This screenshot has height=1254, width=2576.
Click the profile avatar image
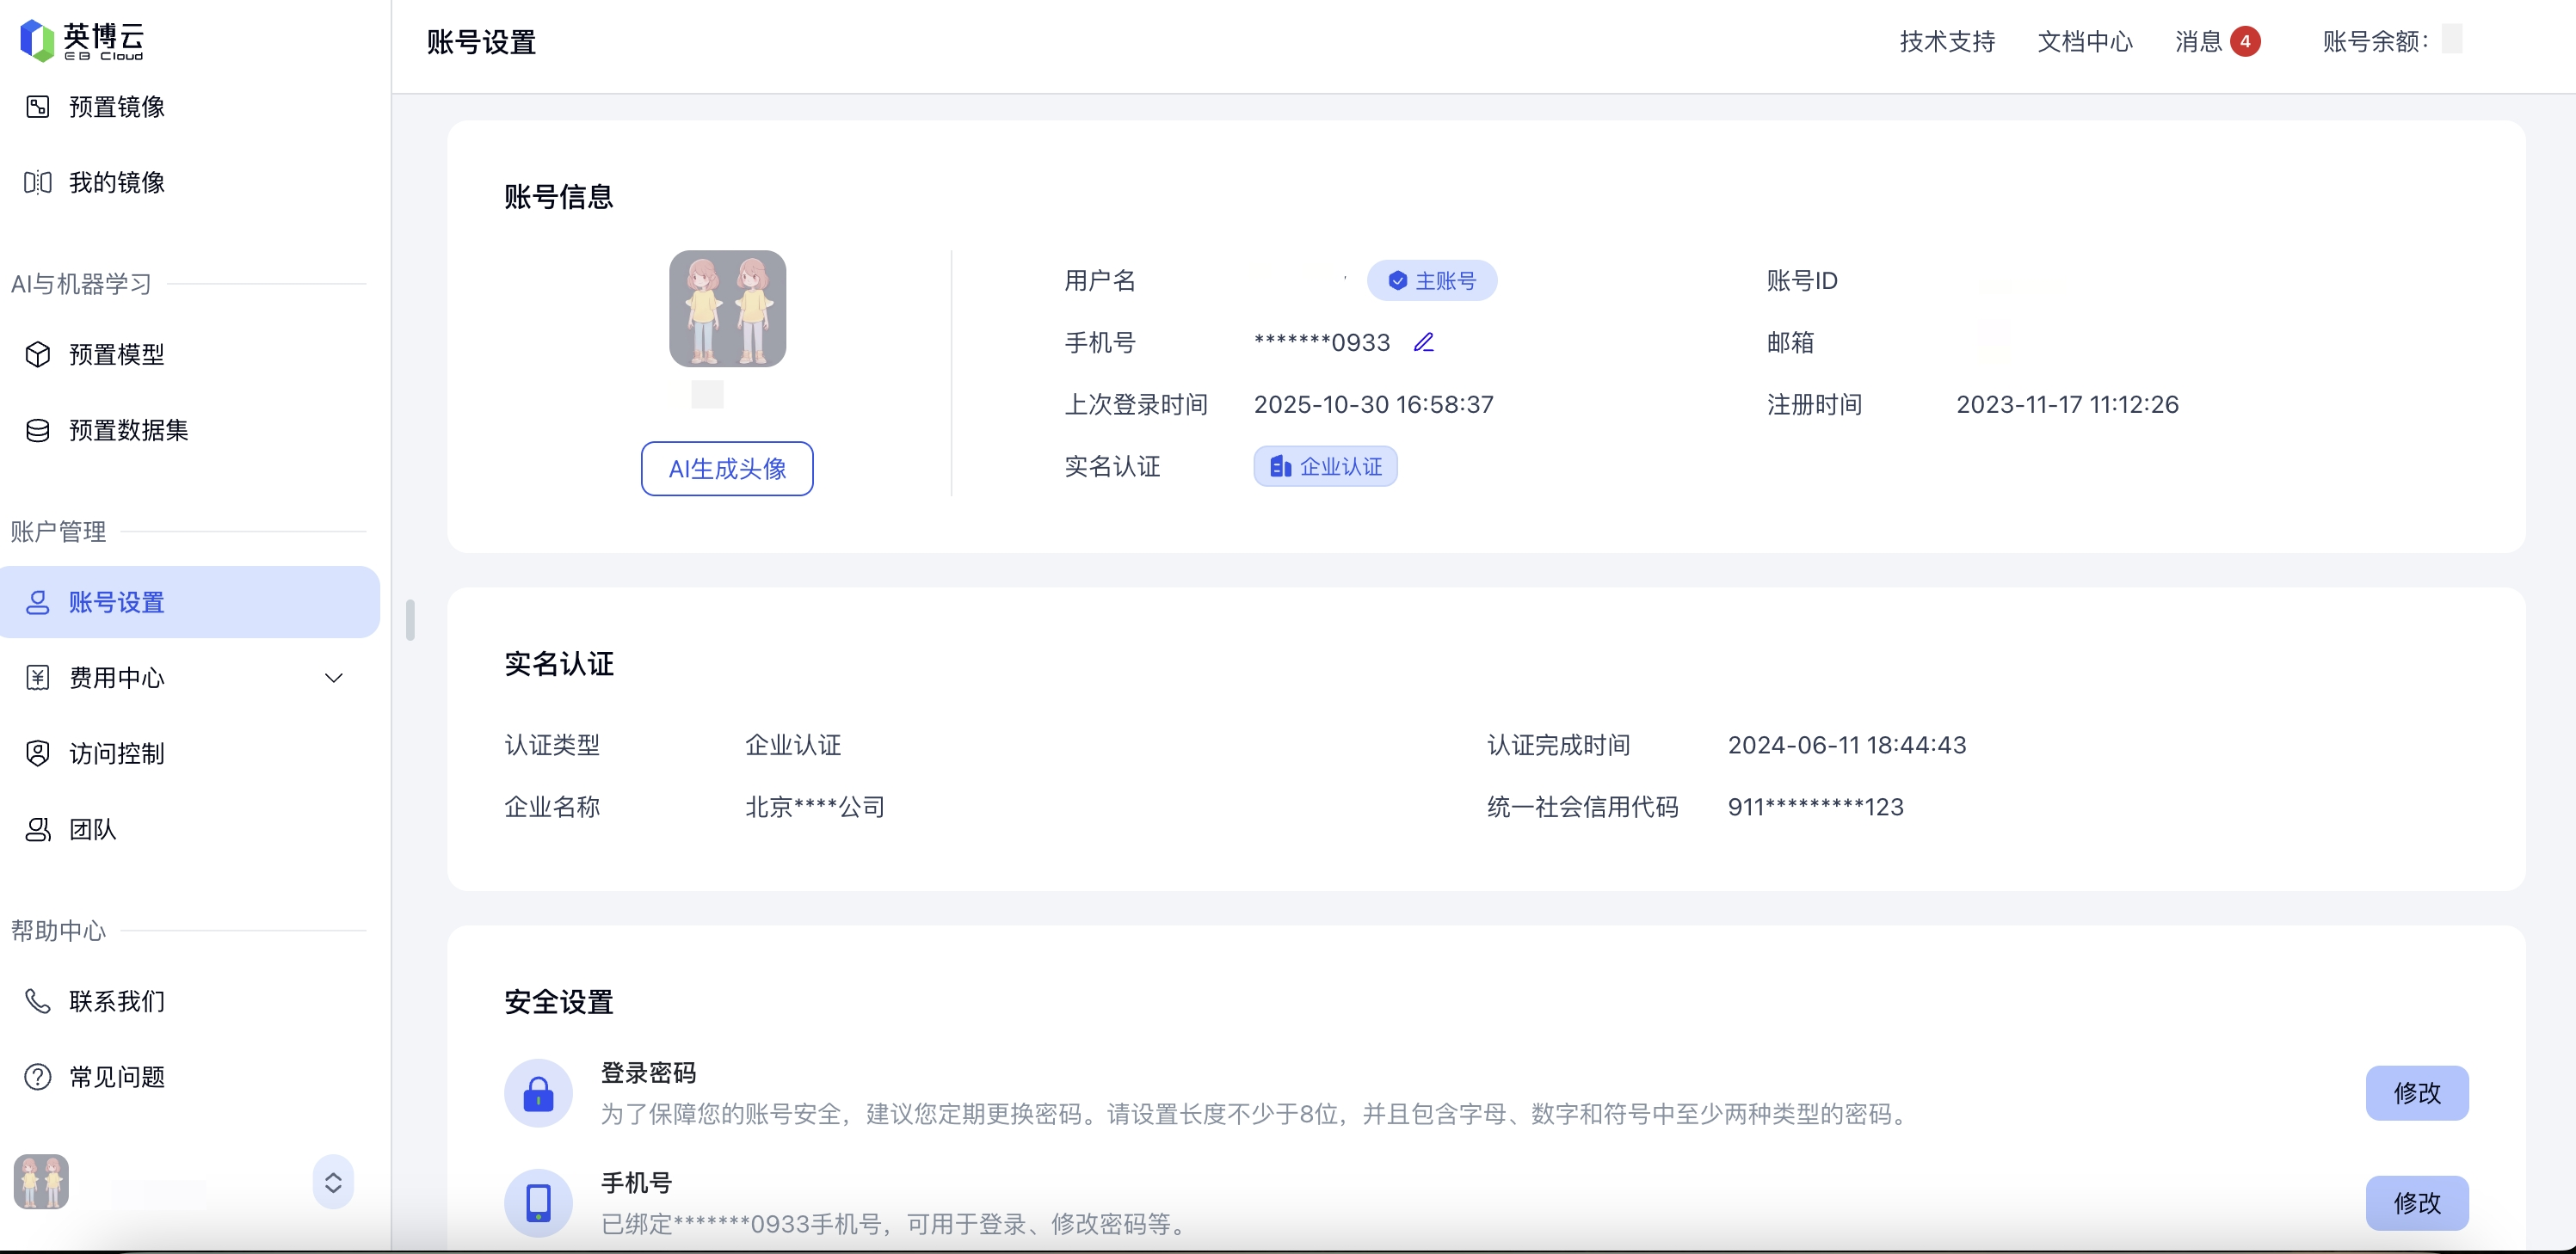click(x=727, y=308)
